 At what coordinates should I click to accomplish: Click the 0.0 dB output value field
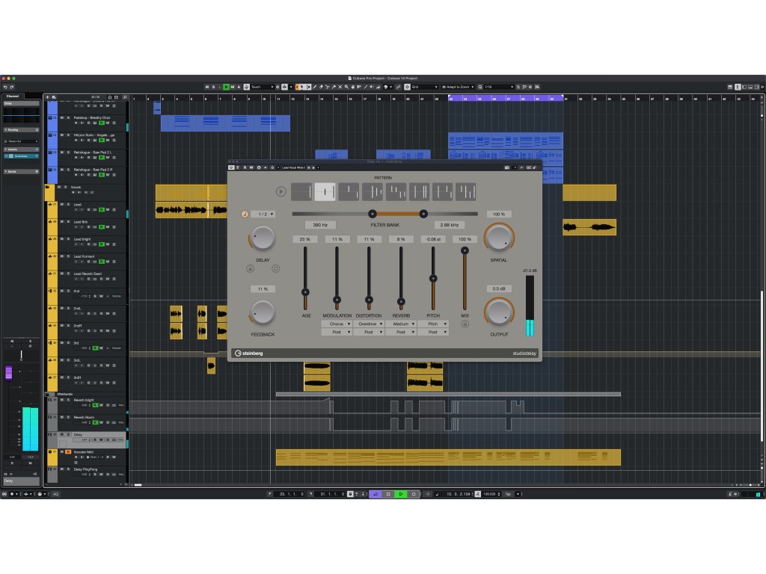pyautogui.click(x=499, y=289)
